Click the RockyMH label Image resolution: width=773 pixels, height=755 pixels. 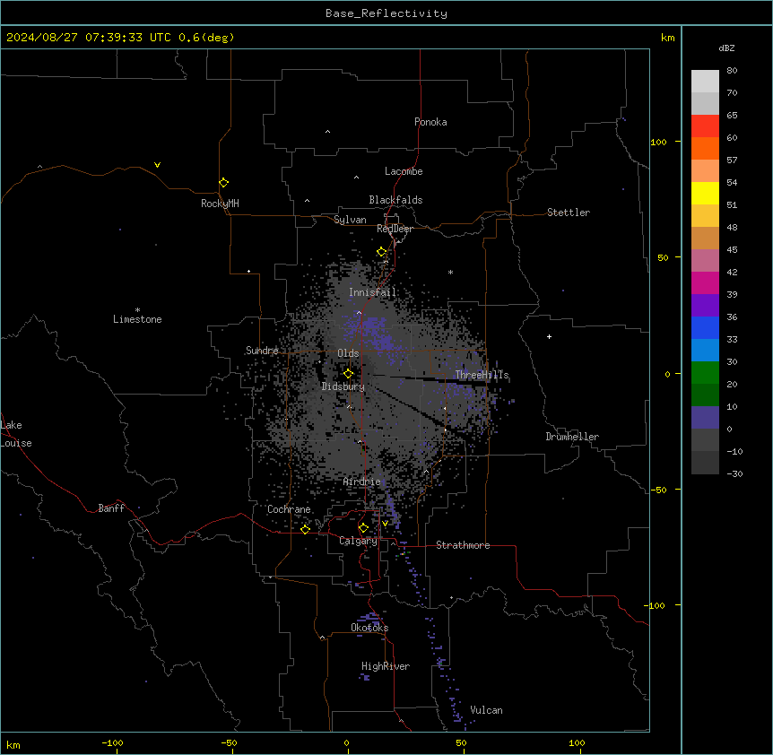pos(220,204)
